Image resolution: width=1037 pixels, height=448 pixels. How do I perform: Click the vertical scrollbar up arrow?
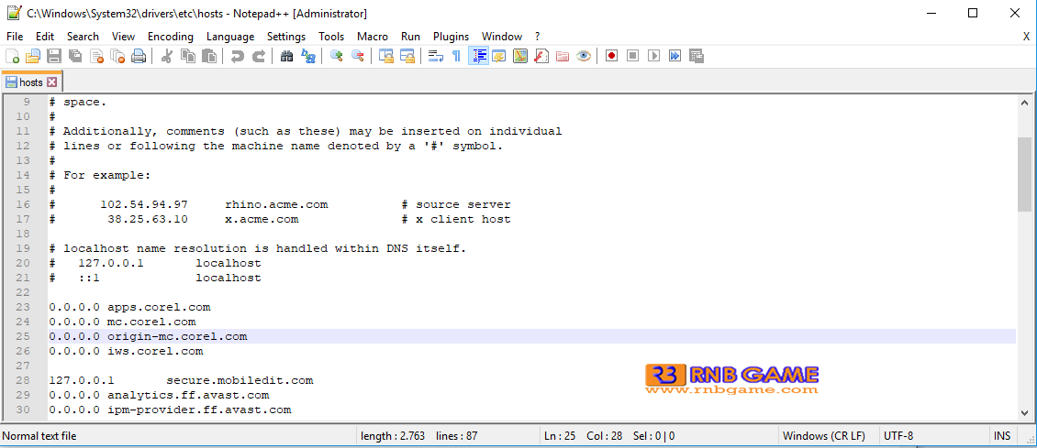click(1024, 103)
